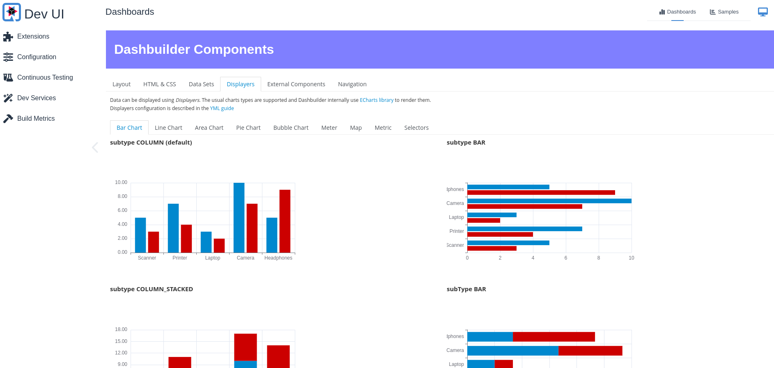Switch to the Data Sets tab
The image size is (774, 368).
coord(201,84)
